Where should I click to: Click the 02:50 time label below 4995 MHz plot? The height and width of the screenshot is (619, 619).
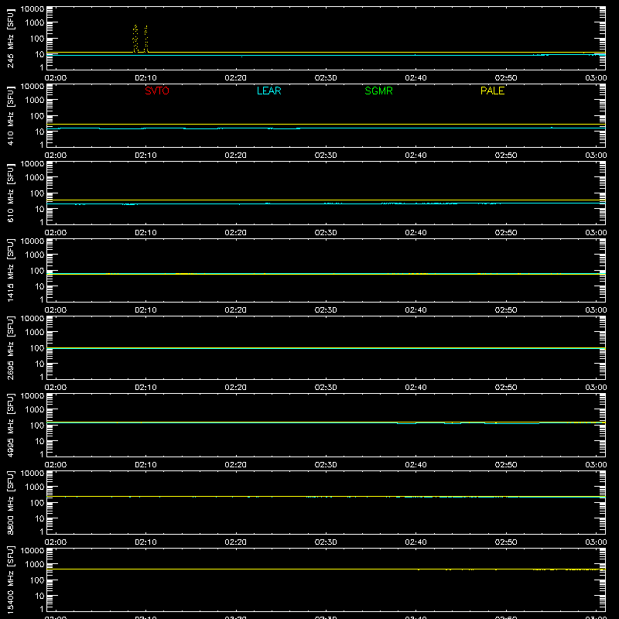click(x=506, y=465)
